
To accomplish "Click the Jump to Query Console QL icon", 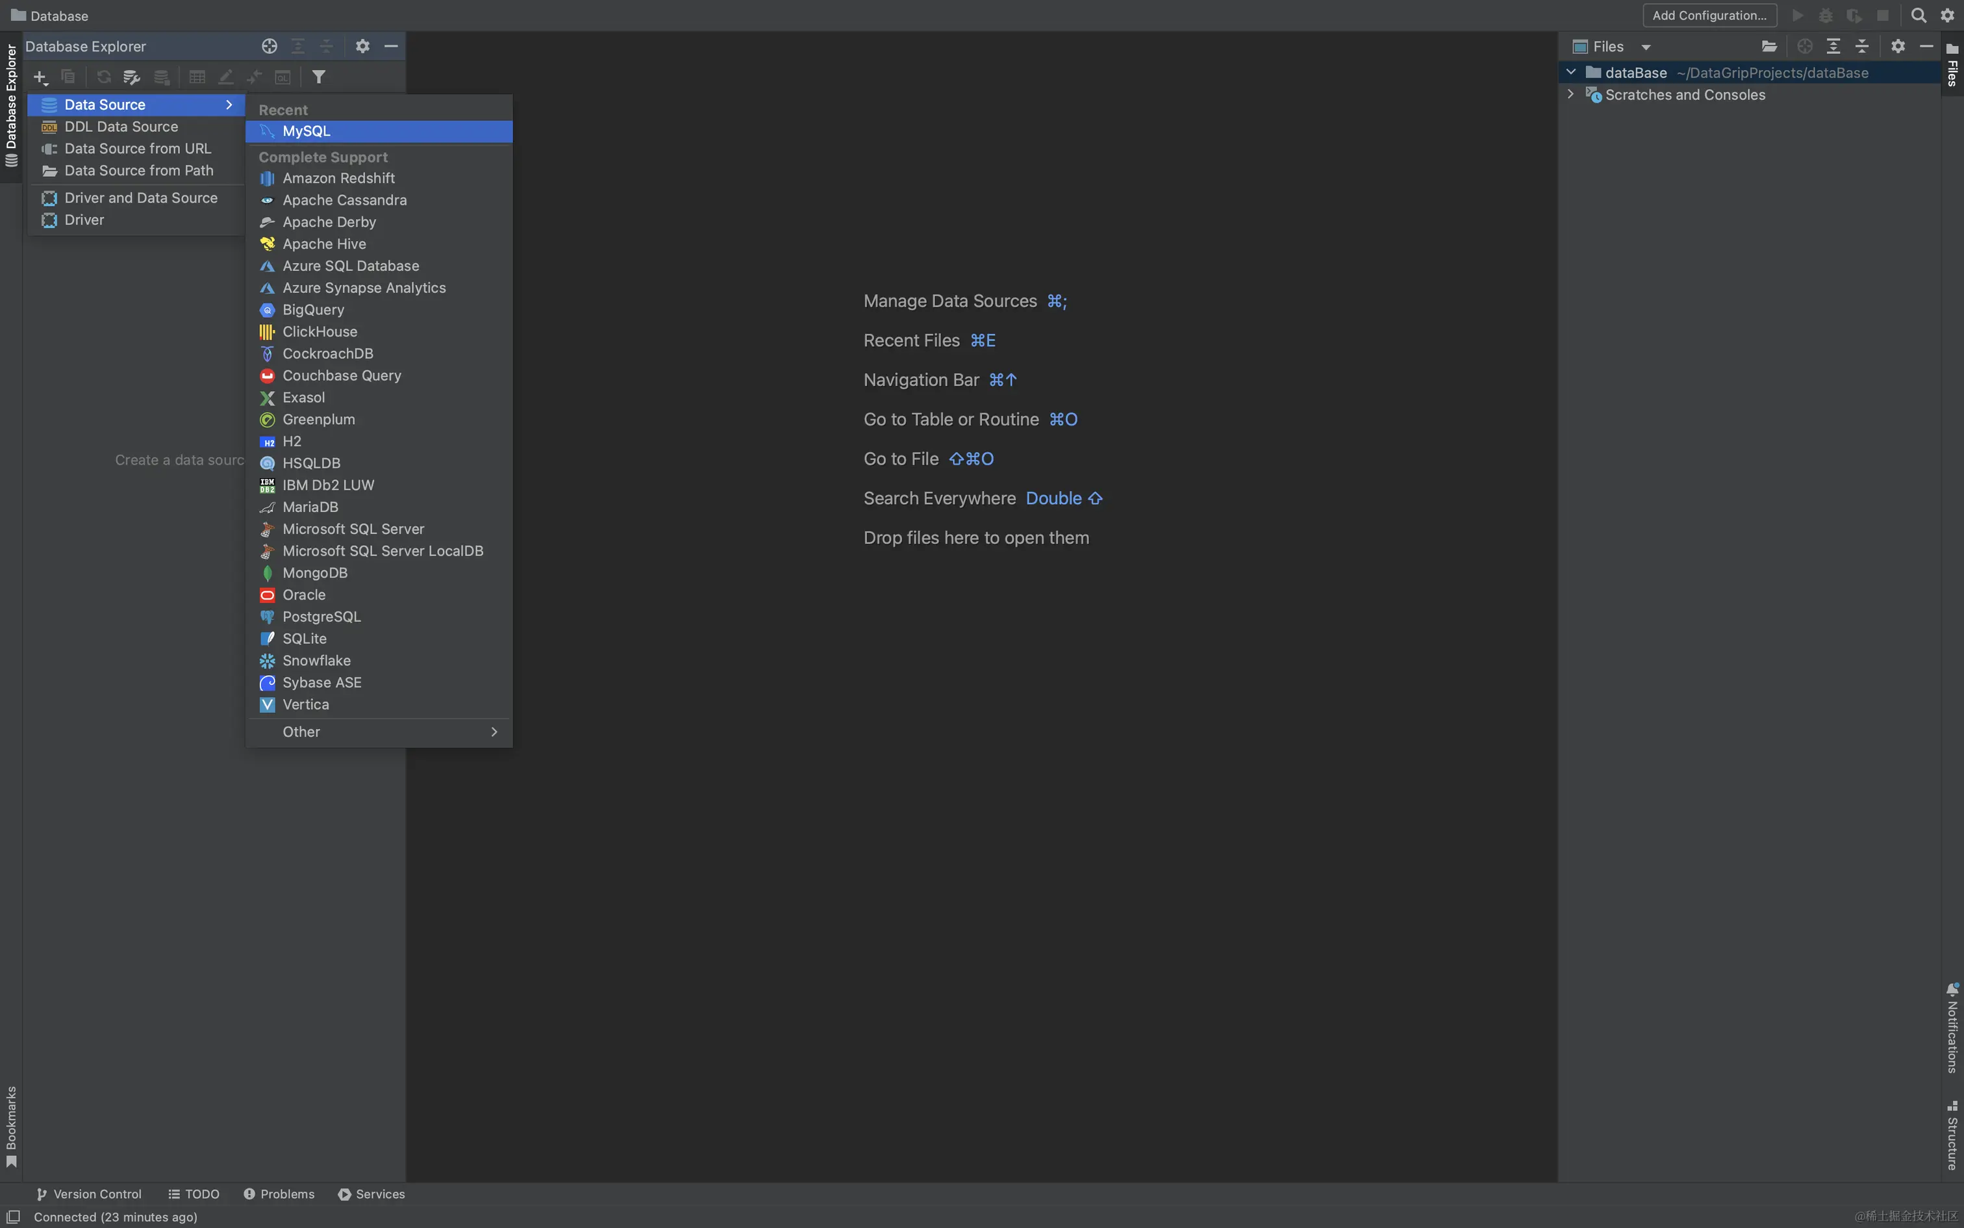I will 283,77.
